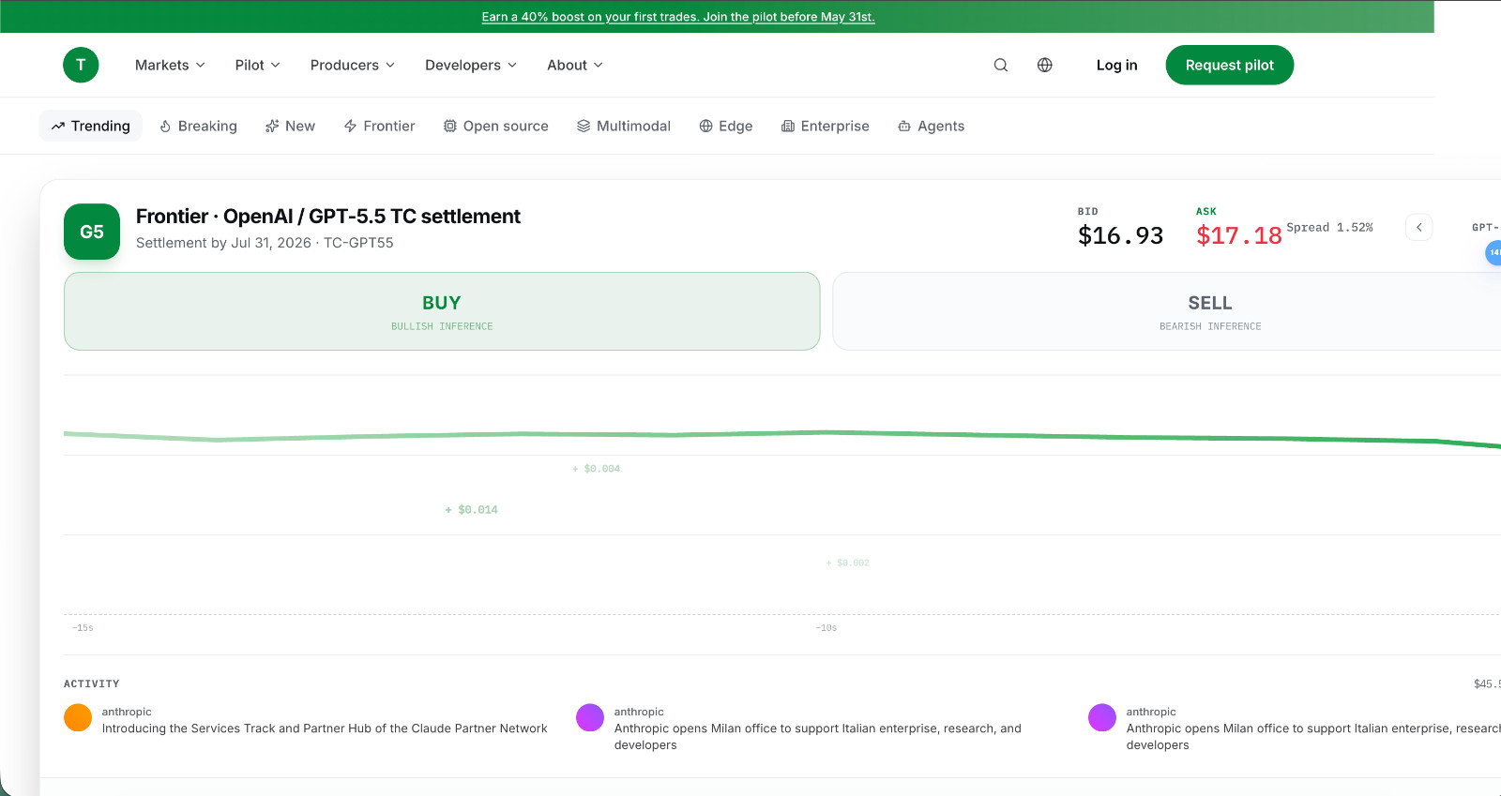Click the -15s time axis label
The image size is (1501, 796).
pos(83,628)
